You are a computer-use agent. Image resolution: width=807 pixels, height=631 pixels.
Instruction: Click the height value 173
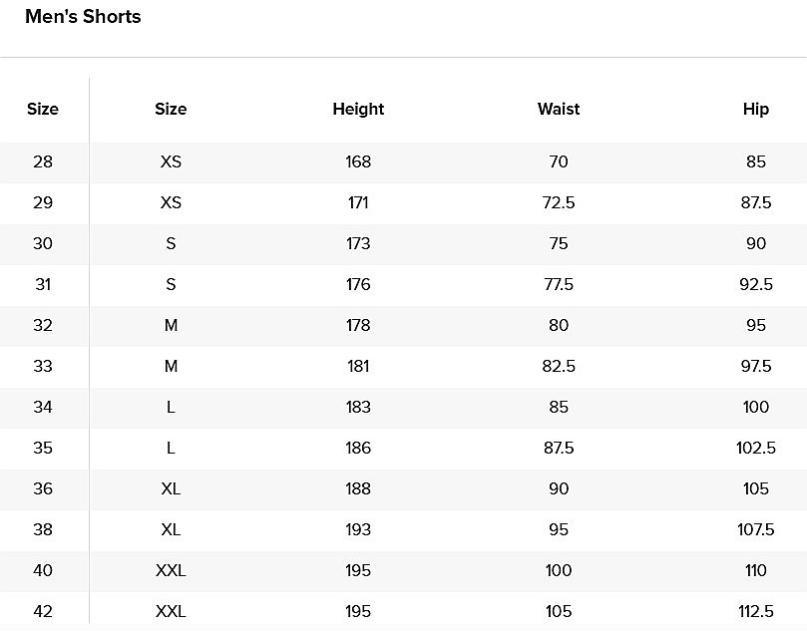coord(358,243)
